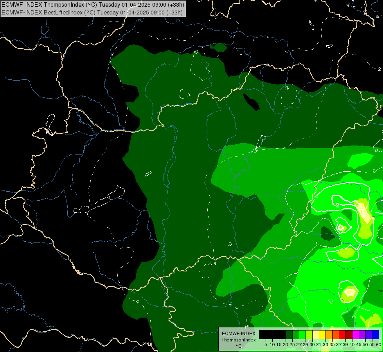This screenshot has height=352, width=383.
Task: Select violet 50–55 legend swatch
Action: tap(369, 334)
